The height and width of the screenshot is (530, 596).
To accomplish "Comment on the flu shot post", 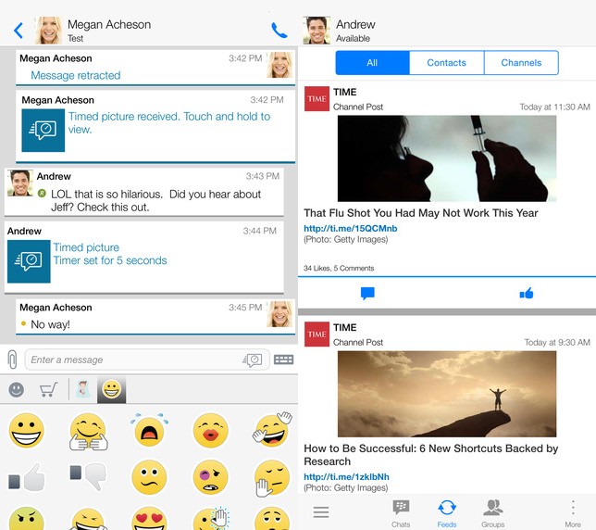I will coord(367,294).
